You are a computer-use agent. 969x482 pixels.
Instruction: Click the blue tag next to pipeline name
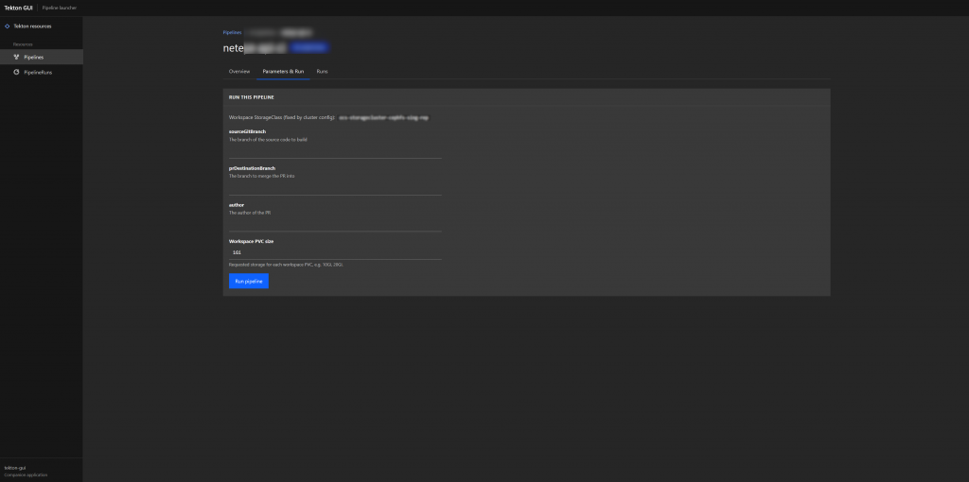pyautogui.click(x=309, y=47)
